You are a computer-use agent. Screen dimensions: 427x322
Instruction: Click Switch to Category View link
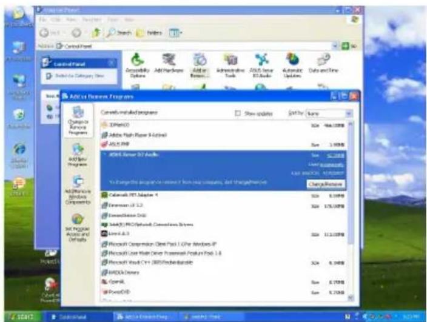pyautogui.click(x=79, y=76)
